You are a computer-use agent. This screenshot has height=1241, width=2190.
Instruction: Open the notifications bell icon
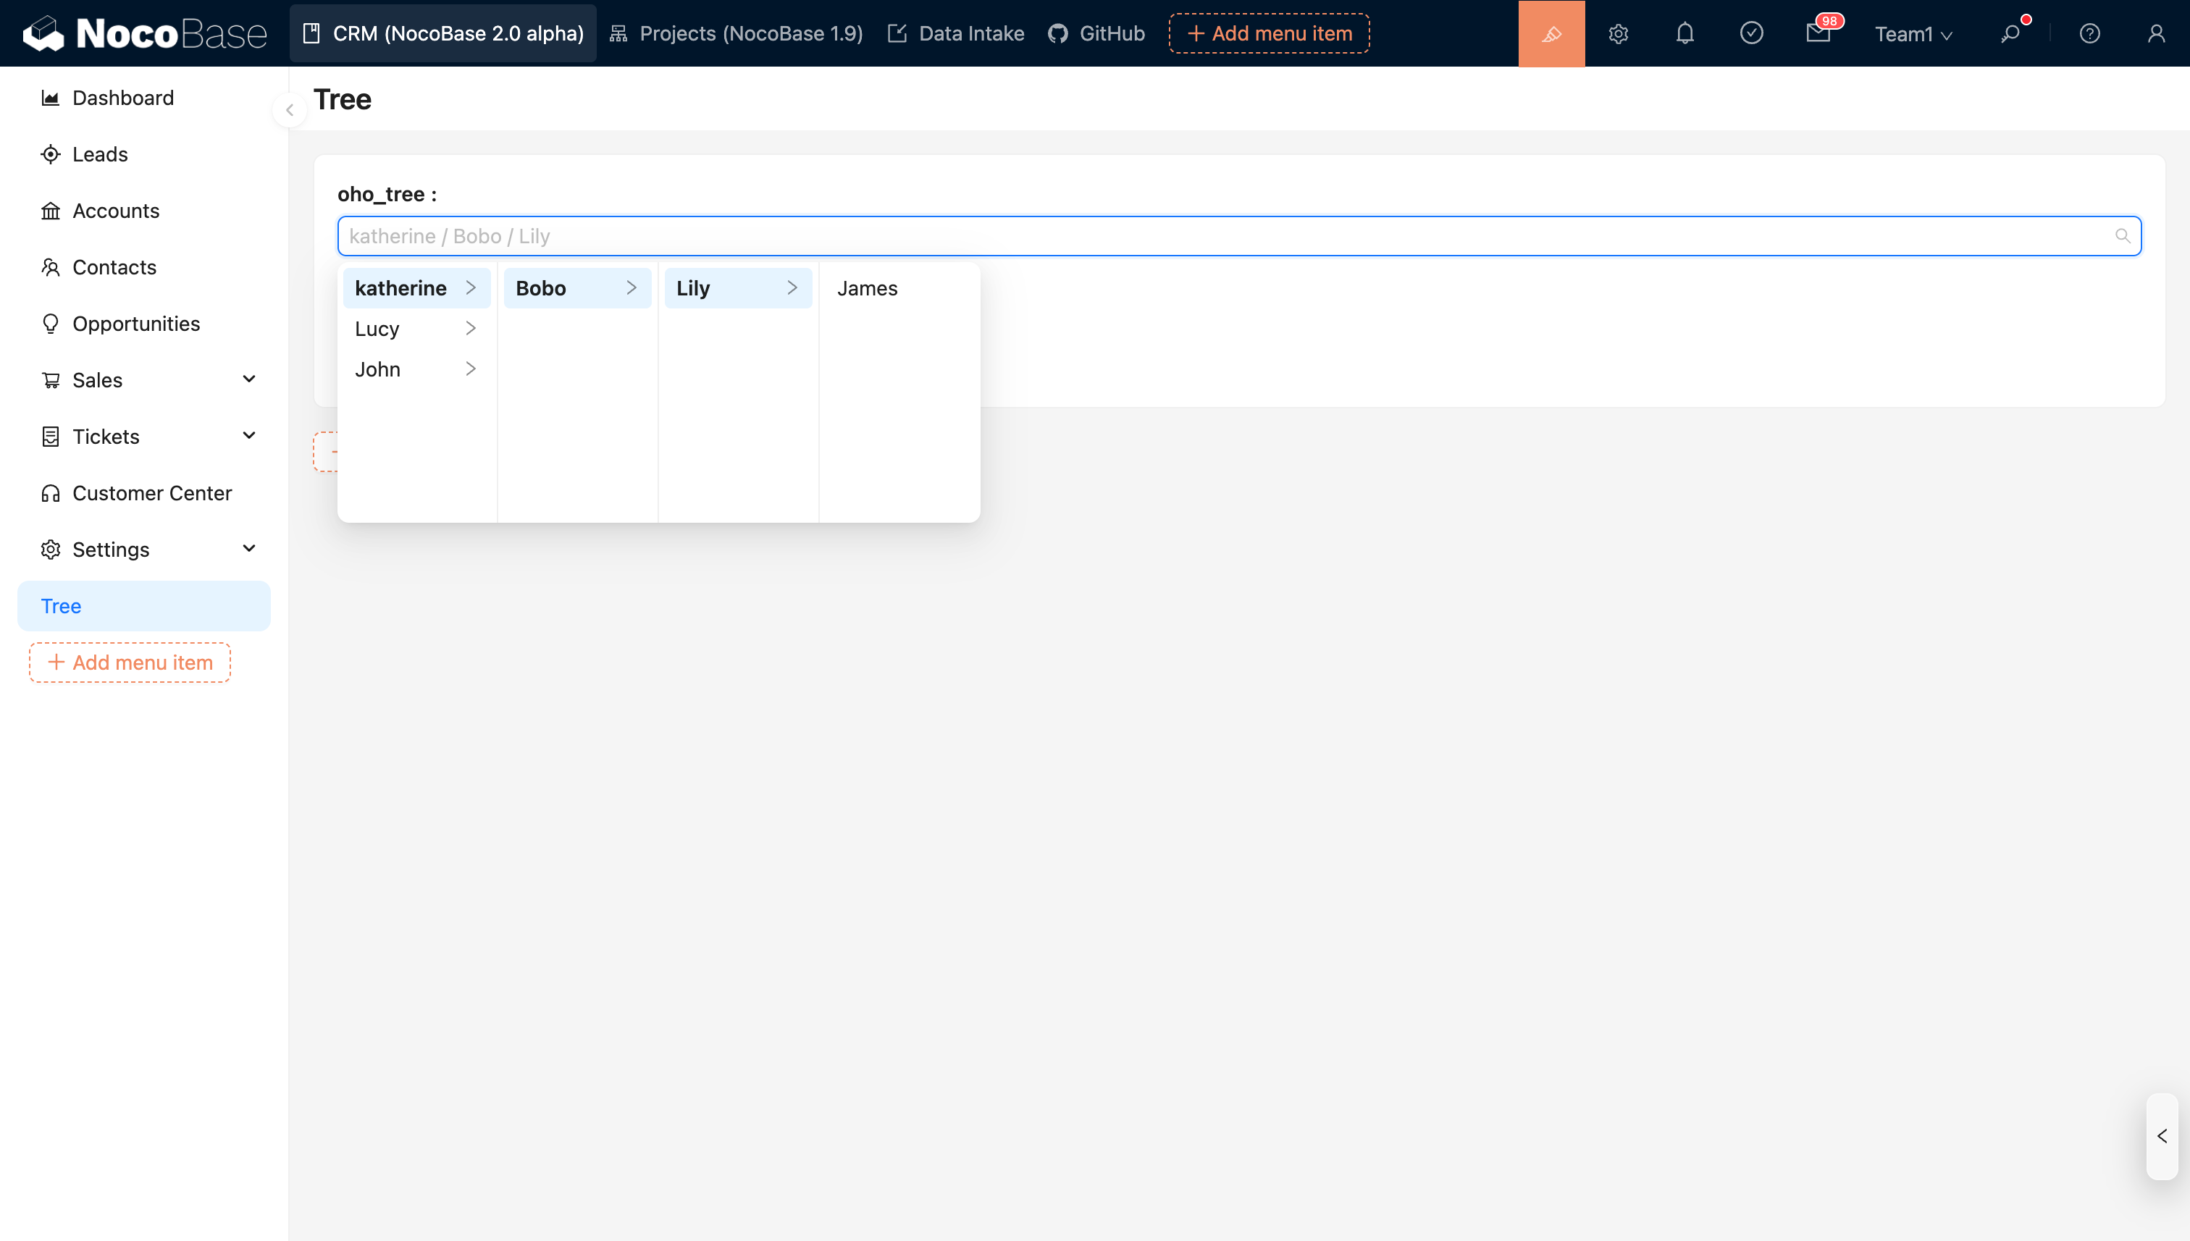click(1685, 33)
